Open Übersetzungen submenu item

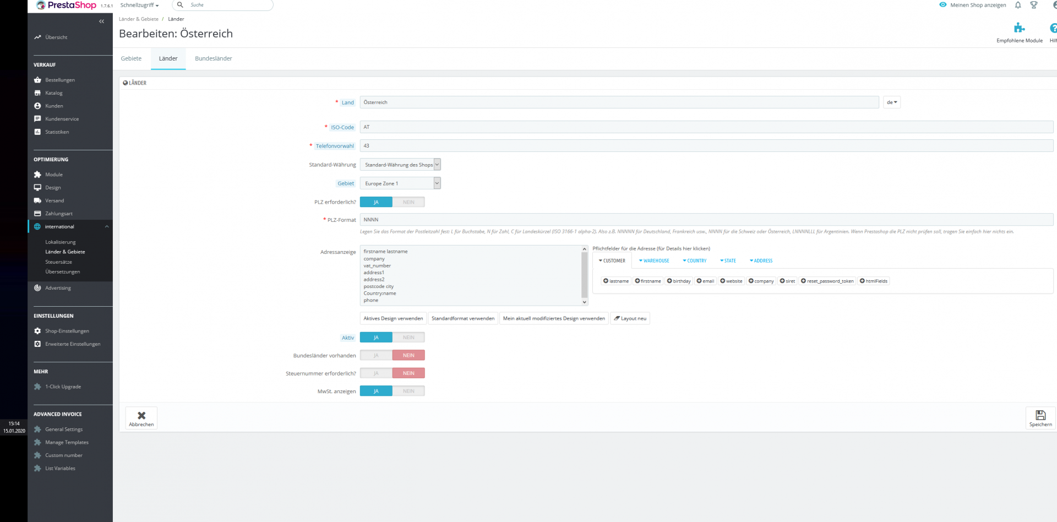63,272
